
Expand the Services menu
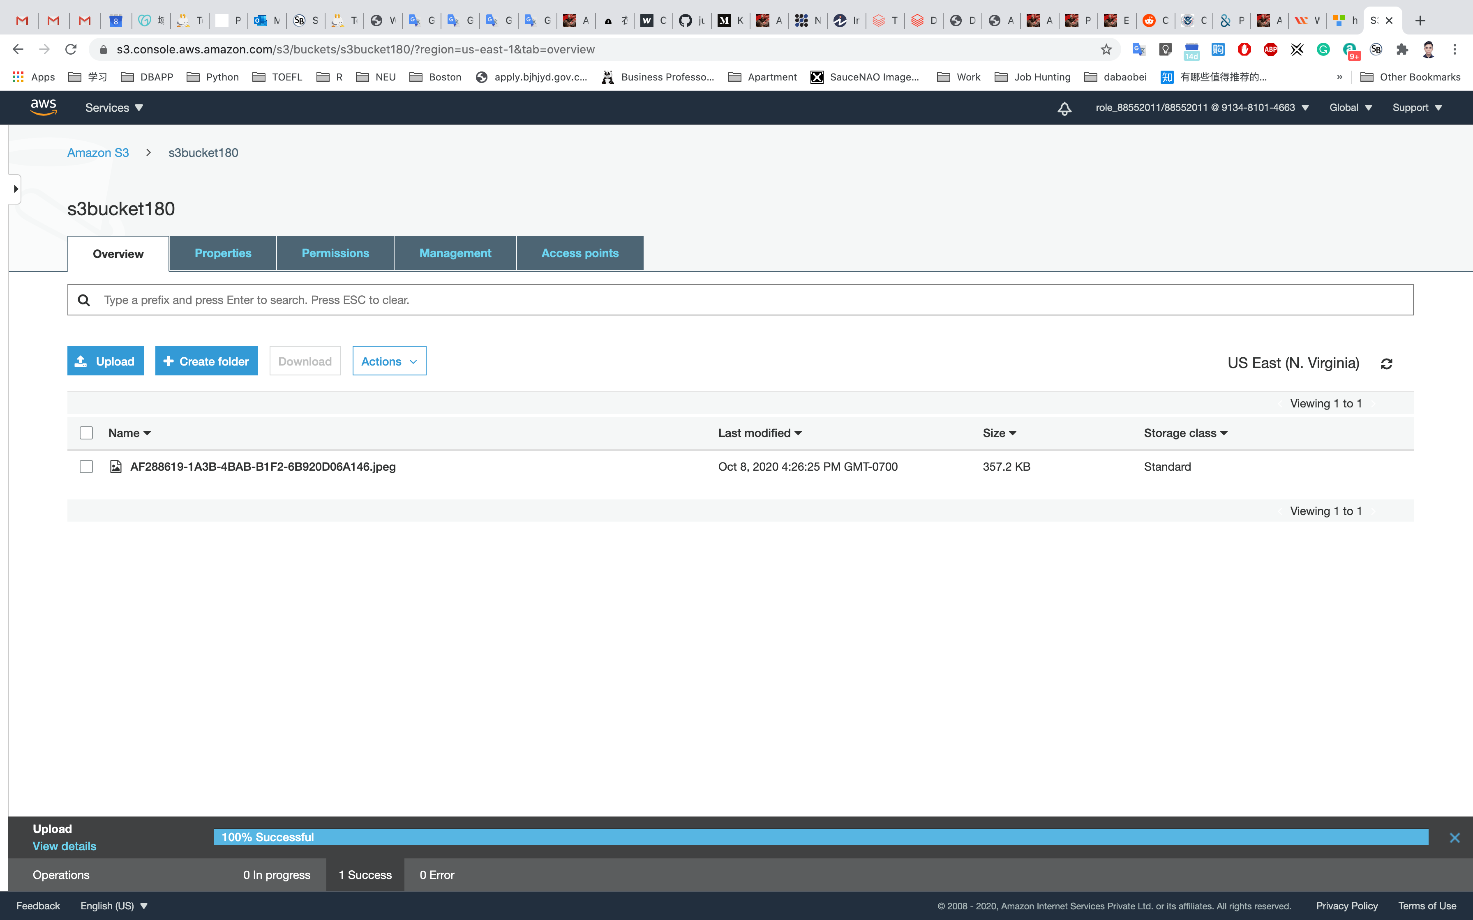pyautogui.click(x=114, y=108)
